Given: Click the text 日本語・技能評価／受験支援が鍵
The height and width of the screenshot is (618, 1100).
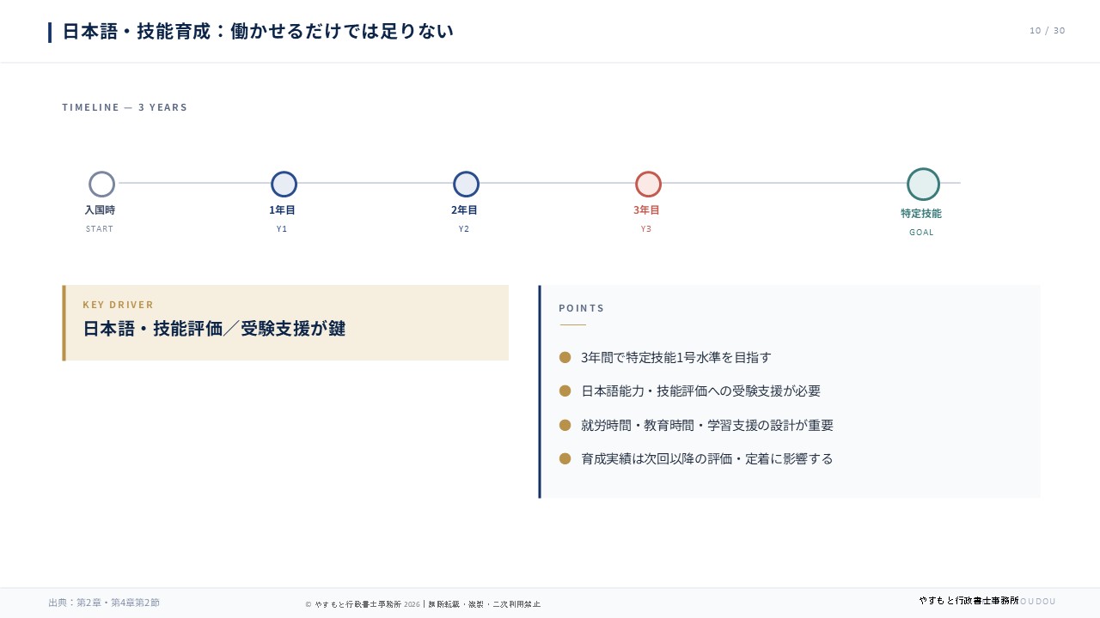Looking at the screenshot, I should (x=214, y=329).
